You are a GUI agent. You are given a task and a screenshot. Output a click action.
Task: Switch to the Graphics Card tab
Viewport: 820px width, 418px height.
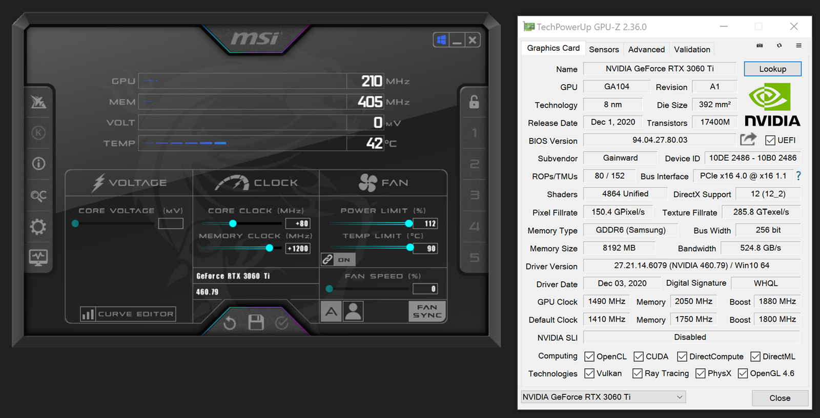coord(553,48)
